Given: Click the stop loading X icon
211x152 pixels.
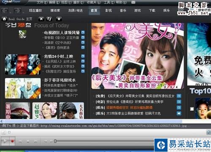Looking at the screenshot, I should (x=41, y=19).
